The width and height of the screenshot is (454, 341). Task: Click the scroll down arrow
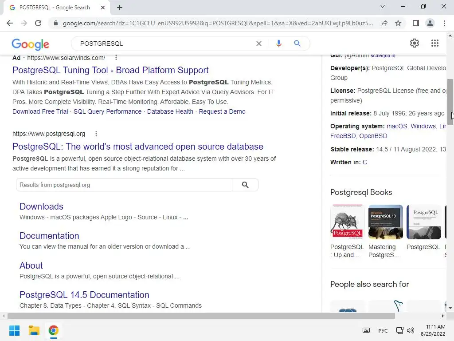point(450,308)
